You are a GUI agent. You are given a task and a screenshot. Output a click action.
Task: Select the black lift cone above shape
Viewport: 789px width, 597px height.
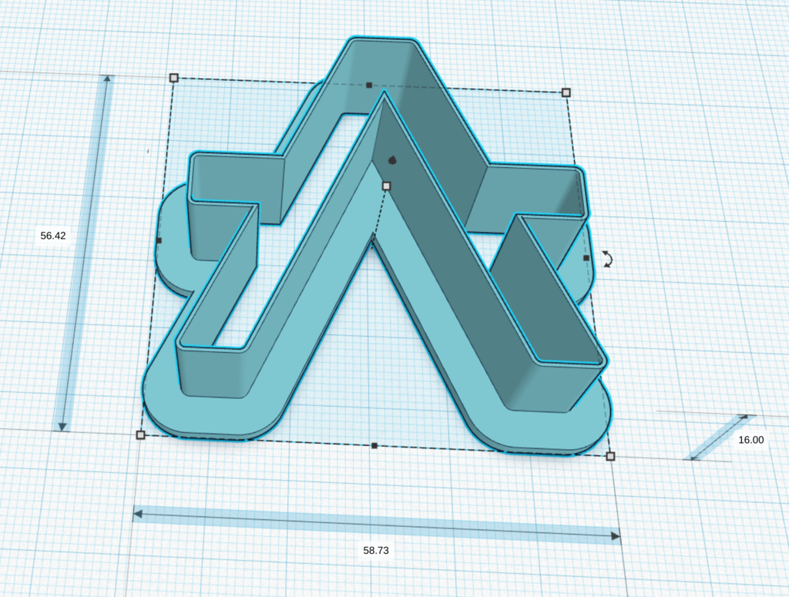[x=392, y=160]
